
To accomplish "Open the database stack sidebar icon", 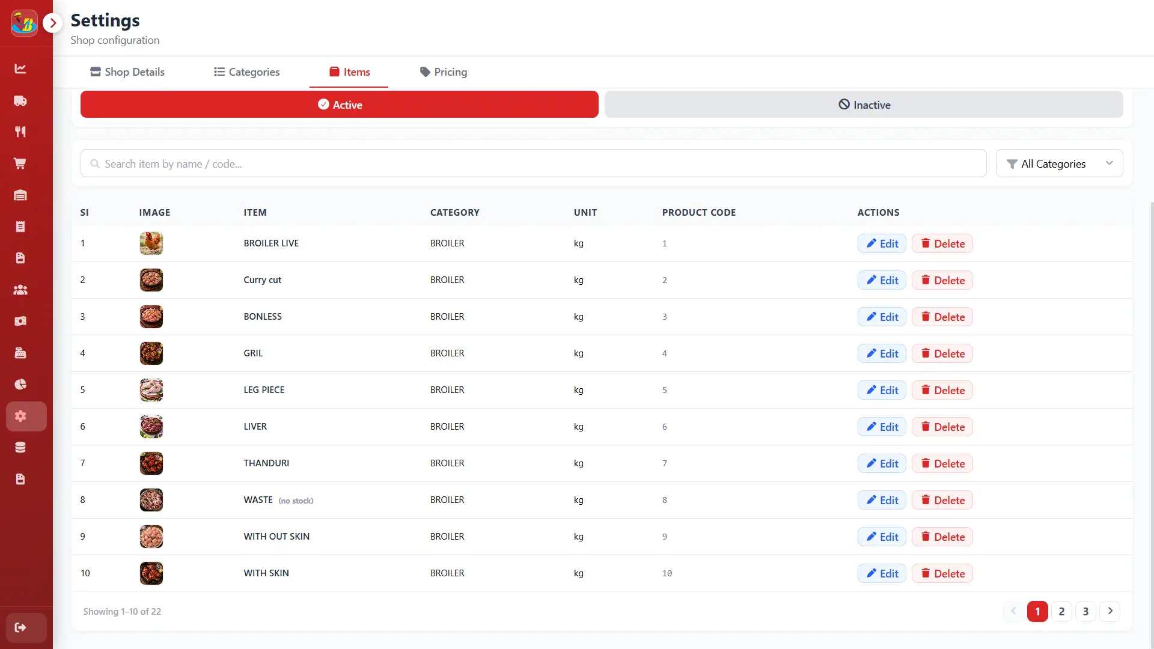I will click(x=20, y=447).
